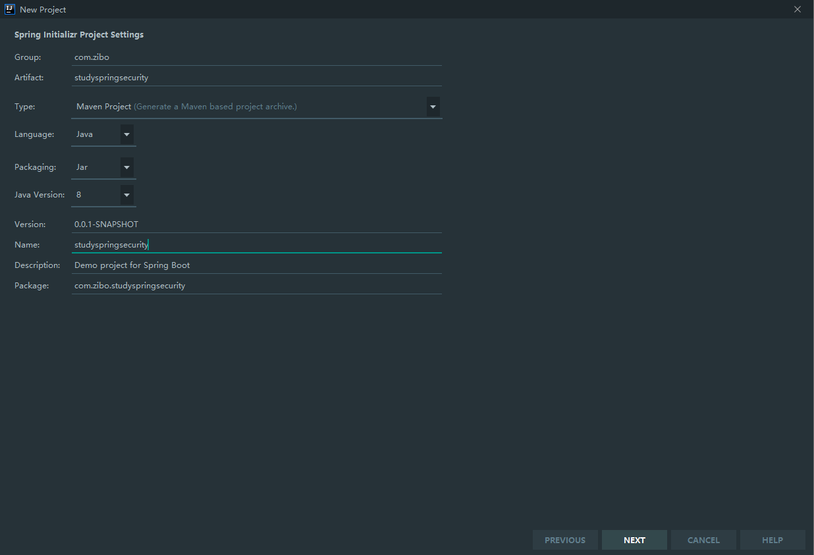Close the New Project dialog
This screenshot has width=814, height=555.
pyautogui.click(x=798, y=9)
